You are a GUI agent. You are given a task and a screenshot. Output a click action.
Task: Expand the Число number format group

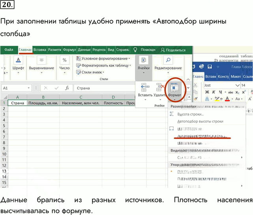[65, 65]
